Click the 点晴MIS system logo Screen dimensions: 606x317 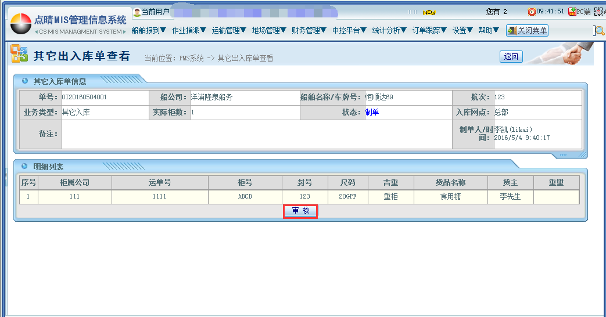coord(21,23)
